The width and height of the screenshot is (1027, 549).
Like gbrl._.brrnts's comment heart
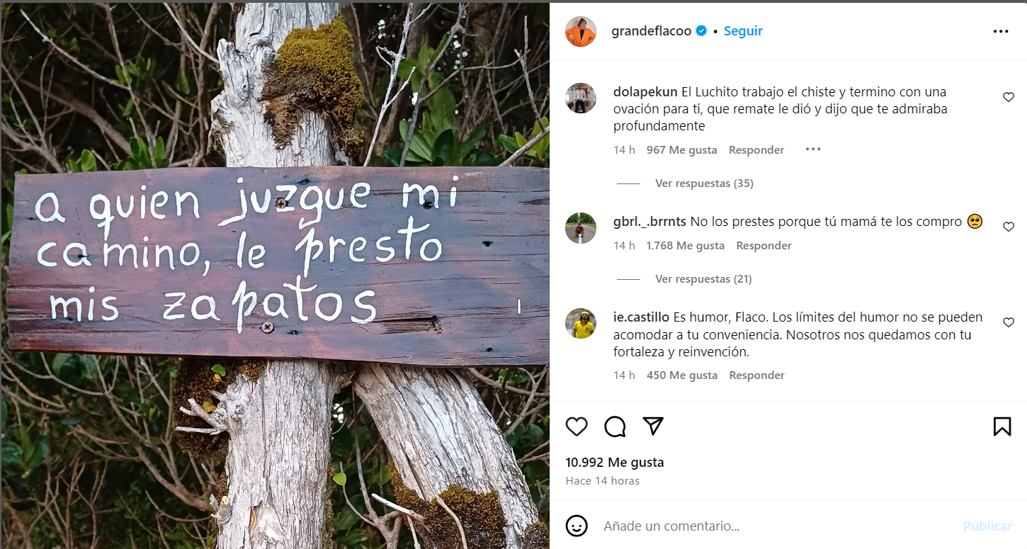point(1009,227)
